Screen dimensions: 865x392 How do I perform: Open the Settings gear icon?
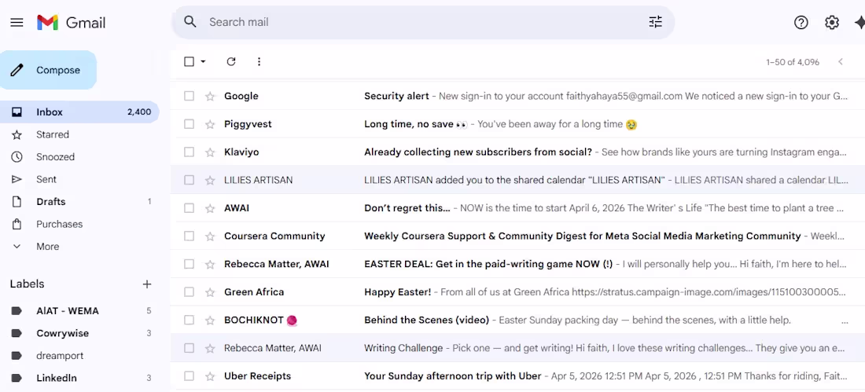[832, 23]
